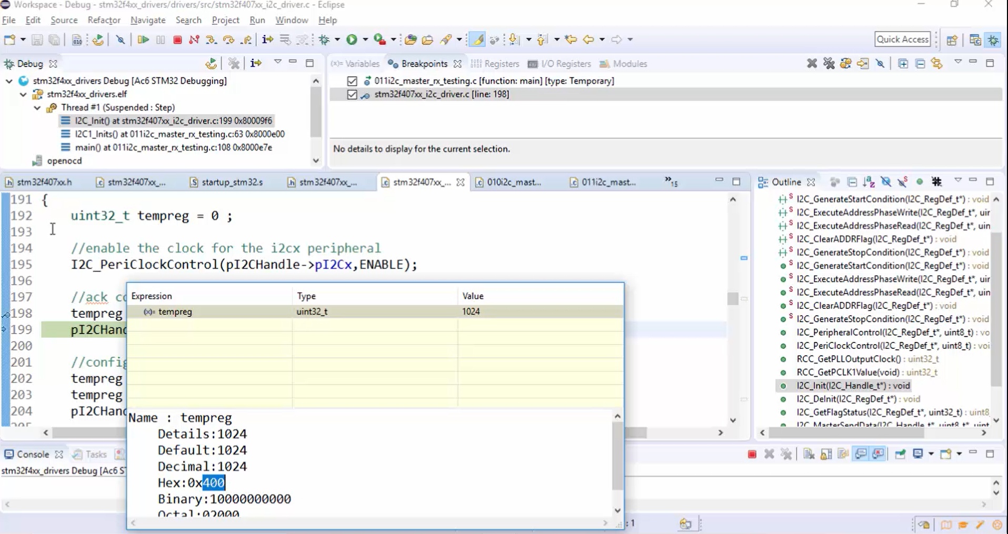Click Back navigation arrow in toolbar
This screenshot has height=534, width=1008.
pyautogui.click(x=588, y=39)
